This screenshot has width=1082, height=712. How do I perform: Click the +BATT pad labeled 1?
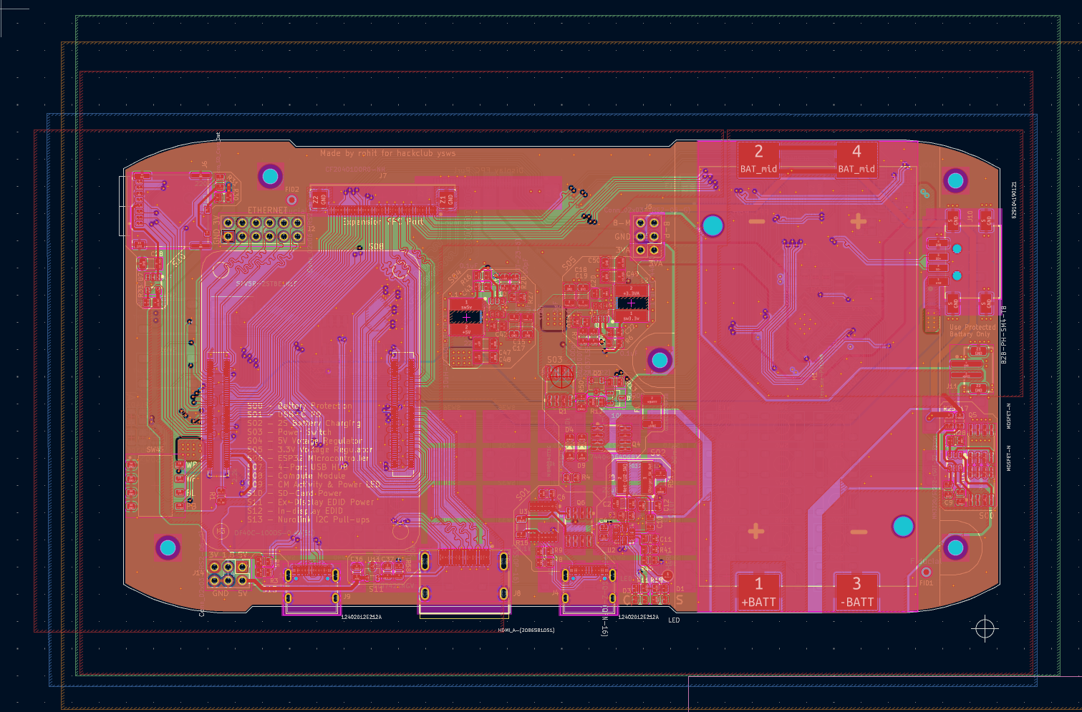coord(758,590)
